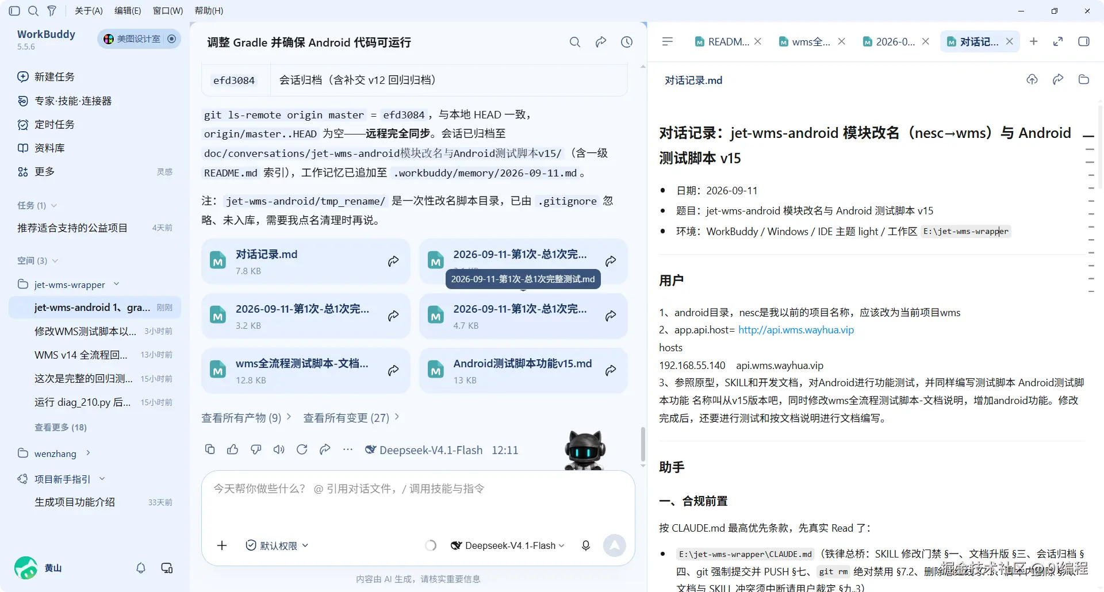Regenerate the assistant response
Image resolution: width=1104 pixels, height=592 pixels.
(302, 449)
